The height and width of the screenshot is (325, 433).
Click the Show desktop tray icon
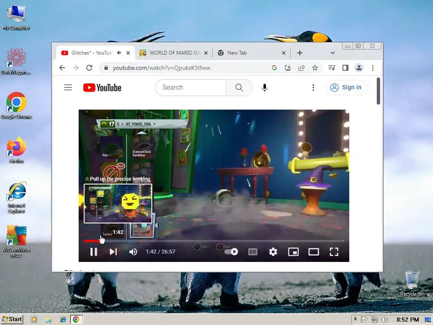(428, 320)
